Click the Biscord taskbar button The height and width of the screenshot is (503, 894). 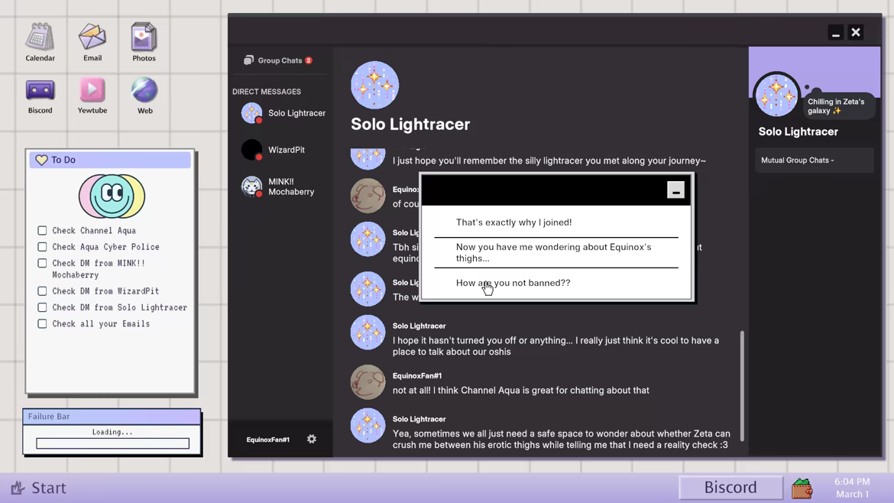click(730, 488)
